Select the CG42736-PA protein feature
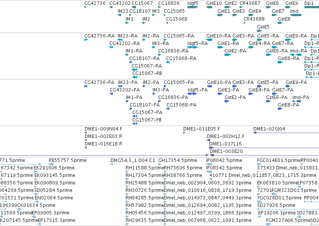This screenshot has width=319, height=226. pos(86,86)
